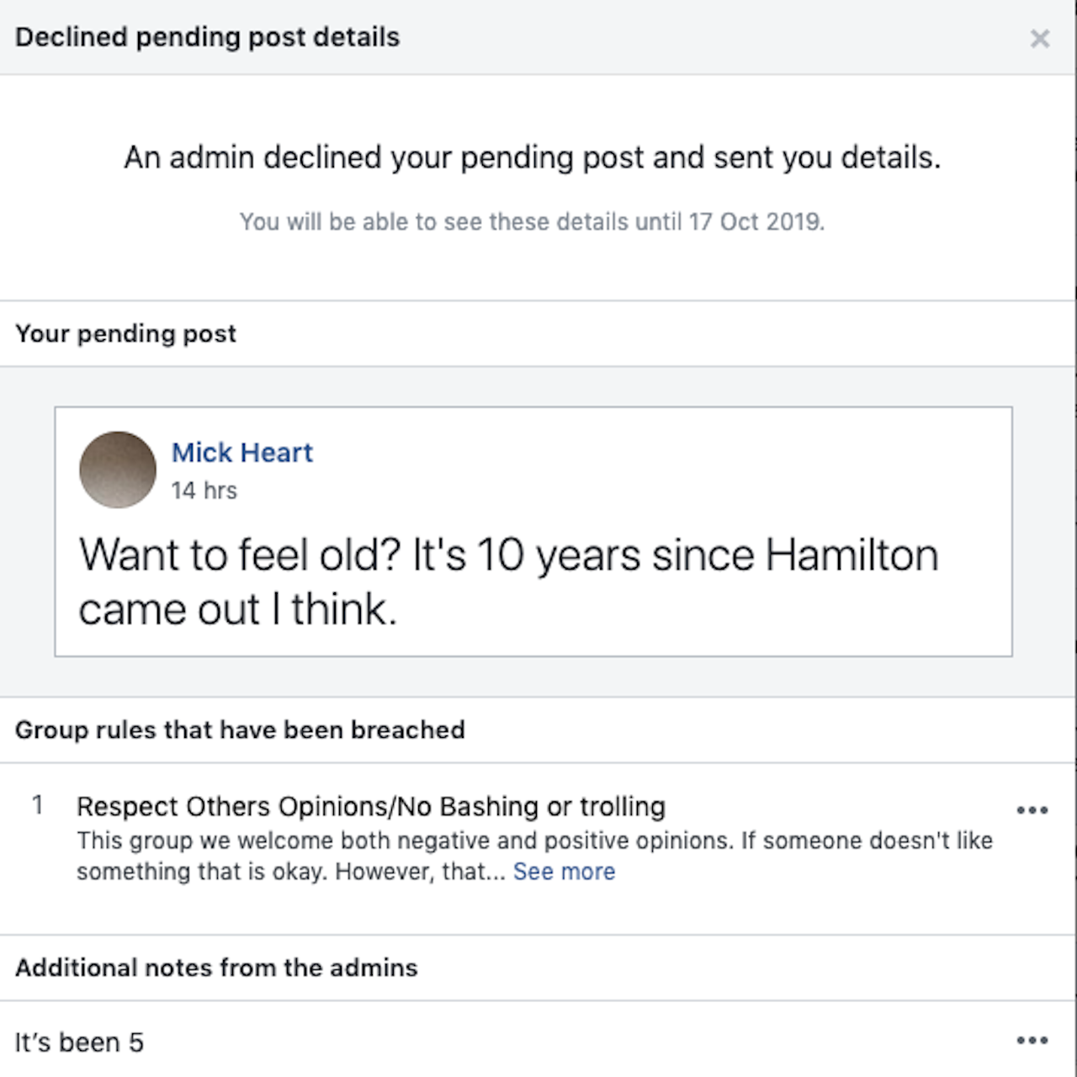Click 'came out I think' post line

237,609
